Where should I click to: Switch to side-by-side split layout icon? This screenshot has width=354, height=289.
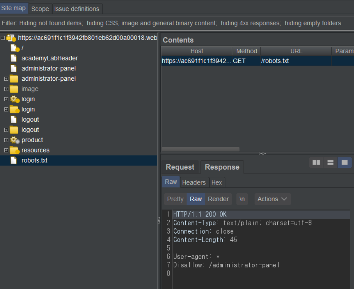coord(316,162)
